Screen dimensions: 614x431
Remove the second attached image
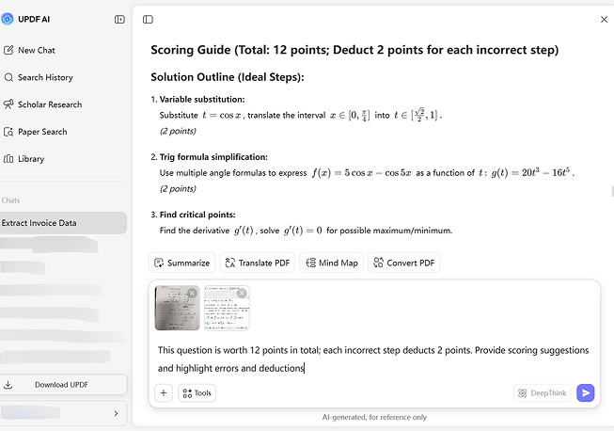(x=242, y=294)
